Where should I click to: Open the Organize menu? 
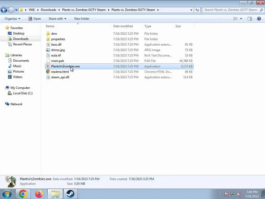click(12, 19)
